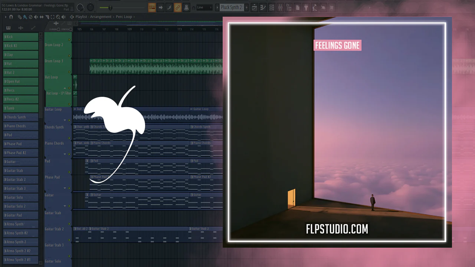Image resolution: width=475 pixels, height=267 pixels.
Task: Expand the Guitar track group arrow
Action: pyautogui.click(x=65, y=206)
